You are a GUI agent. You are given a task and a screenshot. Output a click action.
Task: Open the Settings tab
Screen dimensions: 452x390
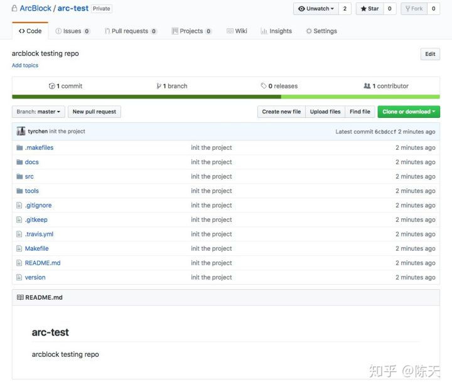pyautogui.click(x=321, y=31)
